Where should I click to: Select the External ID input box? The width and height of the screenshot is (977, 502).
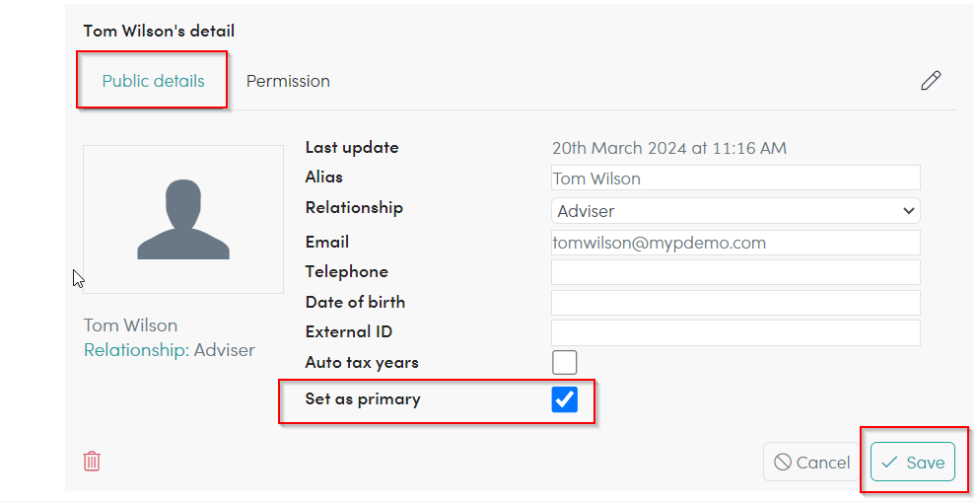(x=735, y=333)
